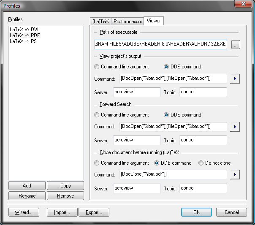This screenshot has height=225, width=255.
Task: Click the DocClose Command field
Action: [173, 175]
